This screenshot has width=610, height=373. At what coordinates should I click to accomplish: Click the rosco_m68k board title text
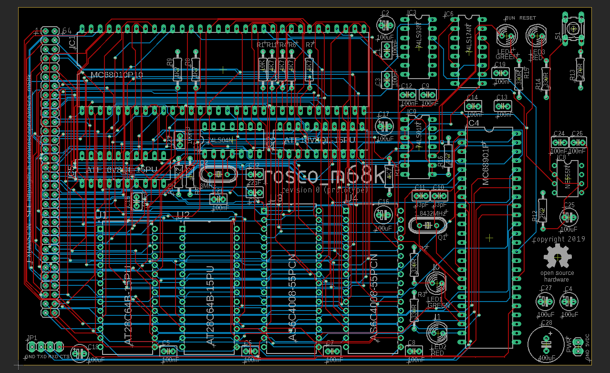click(324, 175)
